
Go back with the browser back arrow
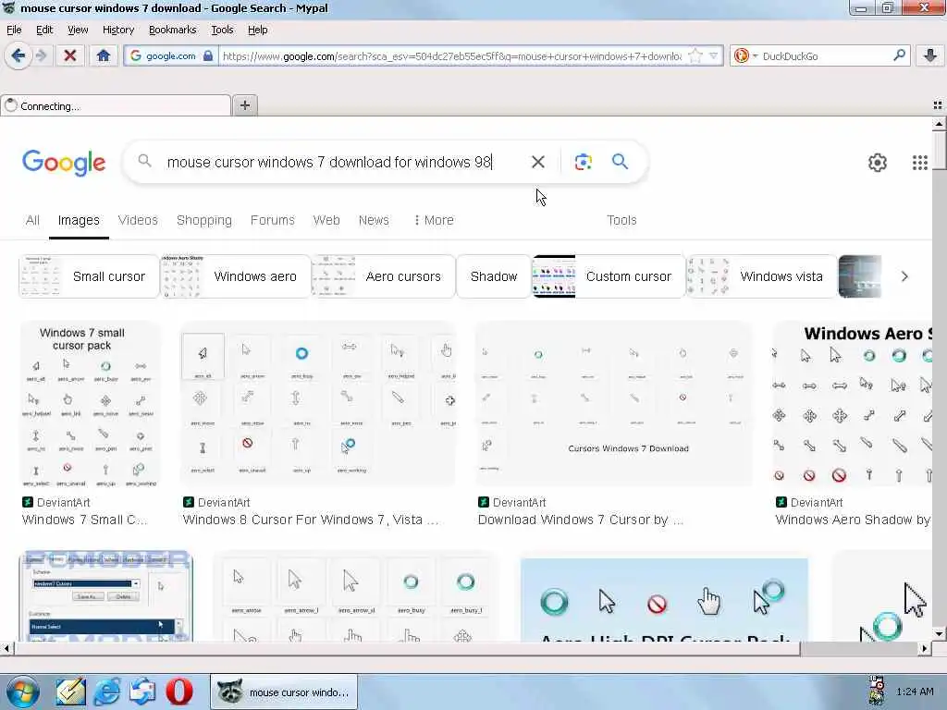tap(18, 56)
